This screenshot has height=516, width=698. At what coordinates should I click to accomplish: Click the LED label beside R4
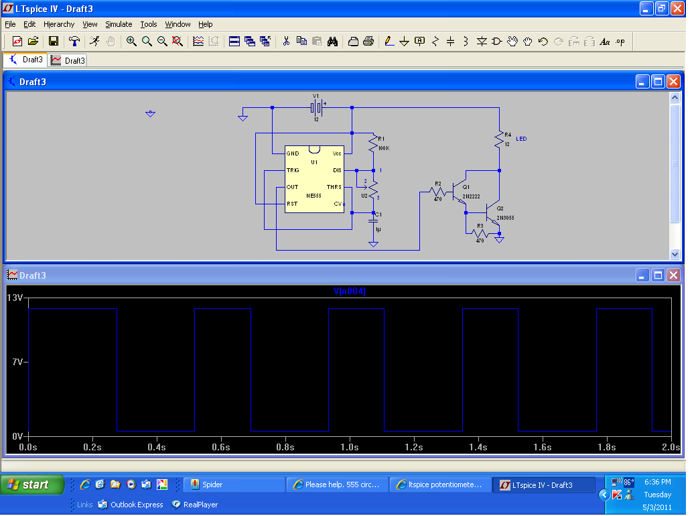click(x=521, y=139)
